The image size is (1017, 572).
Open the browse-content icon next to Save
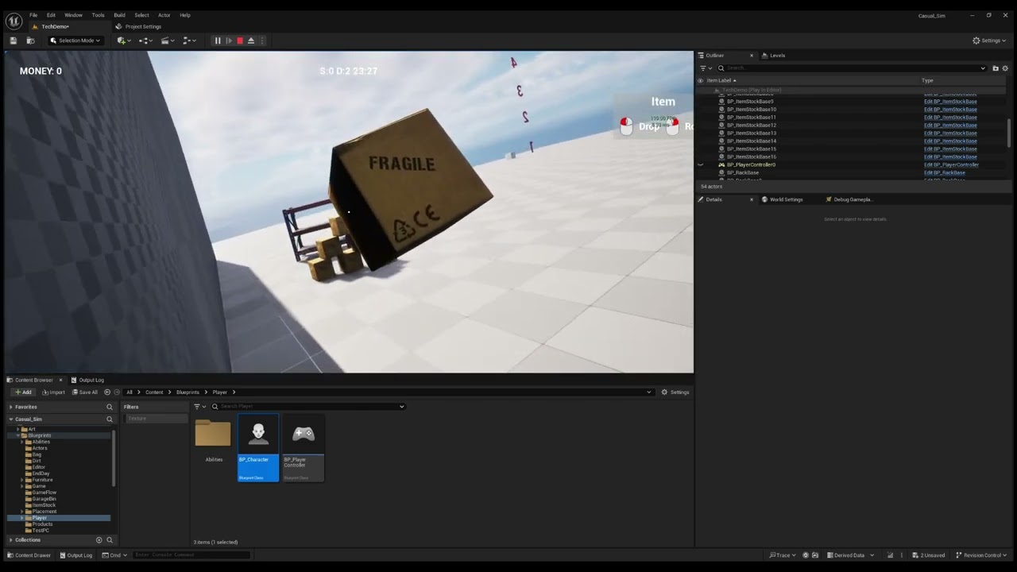[31, 41]
